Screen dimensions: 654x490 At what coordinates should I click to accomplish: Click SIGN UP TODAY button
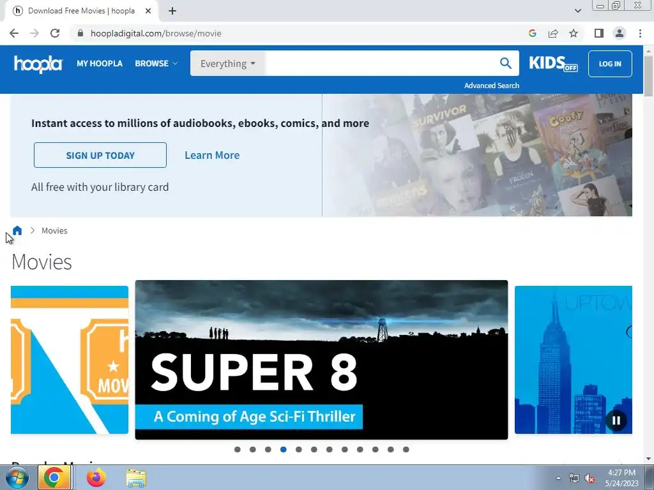pyautogui.click(x=100, y=155)
